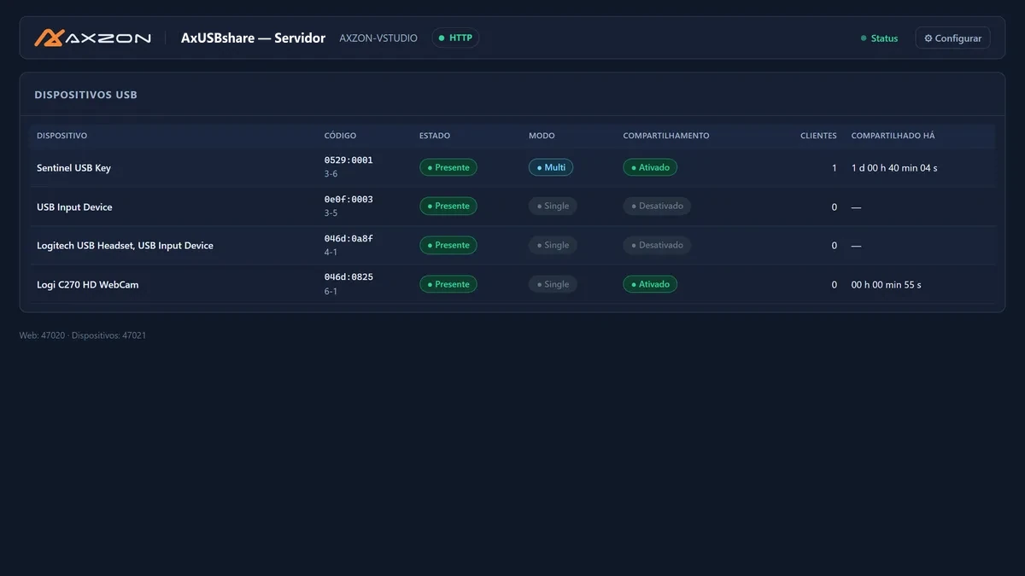Click Presente status of USB Input Device
The width and height of the screenshot is (1025, 576).
(x=448, y=206)
